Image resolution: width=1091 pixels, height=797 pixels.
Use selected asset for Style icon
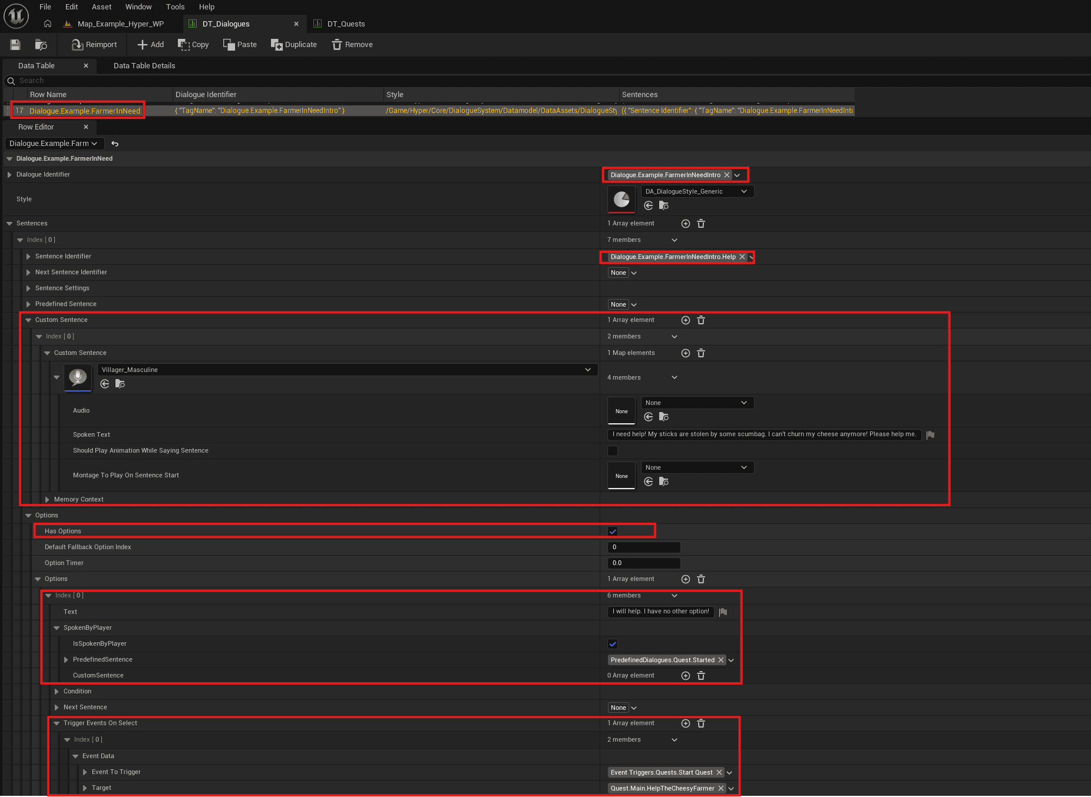pos(649,205)
